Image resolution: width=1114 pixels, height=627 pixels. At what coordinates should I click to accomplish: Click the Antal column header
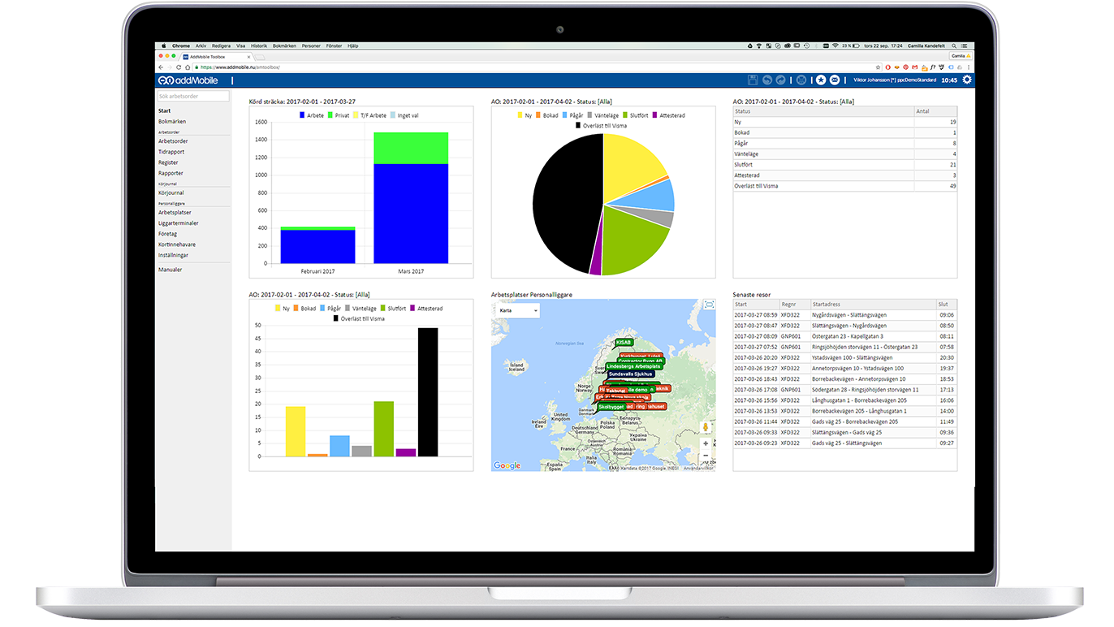pyautogui.click(x=935, y=111)
